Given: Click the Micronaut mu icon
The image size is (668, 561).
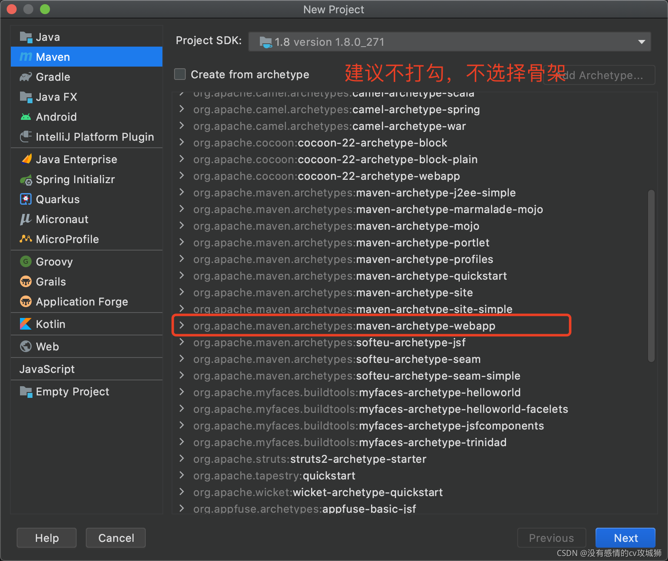Looking at the screenshot, I should (x=26, y=219).
